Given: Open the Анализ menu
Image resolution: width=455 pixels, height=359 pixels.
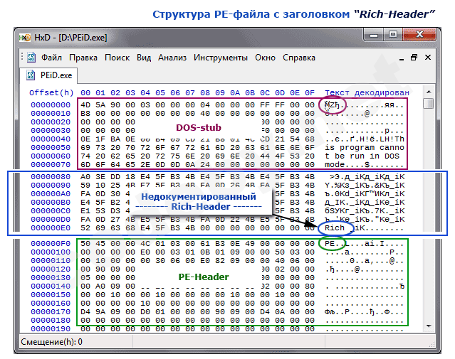Looking at the screenshot, I should (172, 58).
